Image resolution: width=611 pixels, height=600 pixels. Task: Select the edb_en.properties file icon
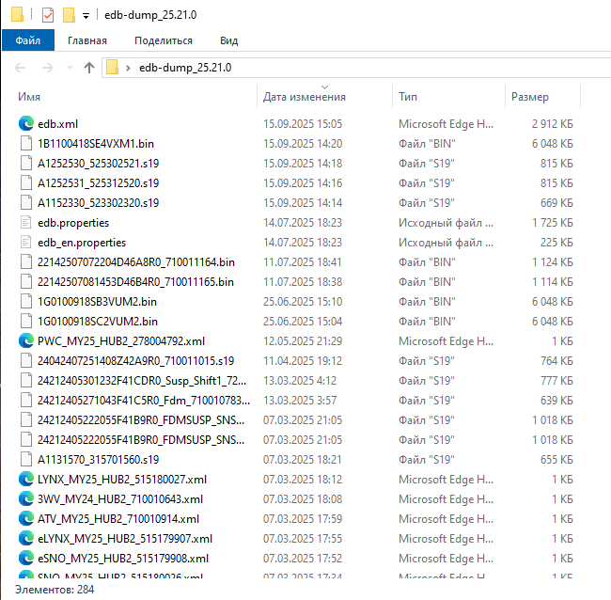click(x=26, y=242)
